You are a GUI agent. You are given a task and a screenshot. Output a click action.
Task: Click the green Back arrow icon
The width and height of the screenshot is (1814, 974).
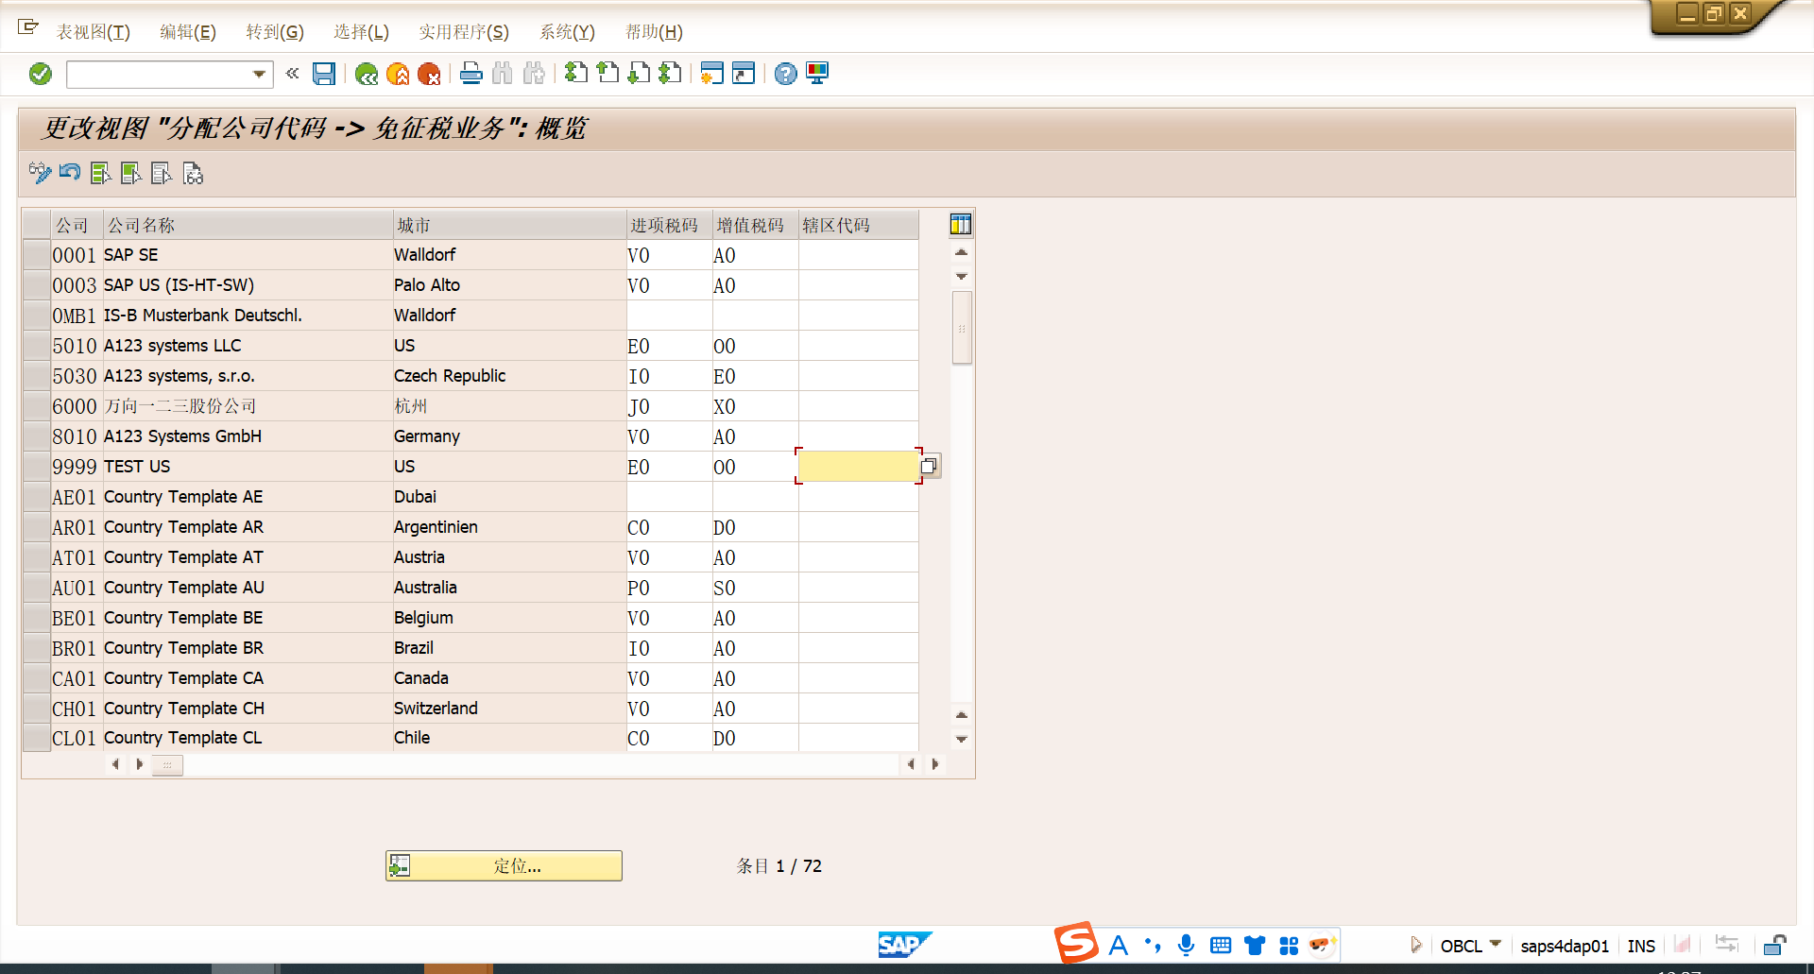point(367,74)
